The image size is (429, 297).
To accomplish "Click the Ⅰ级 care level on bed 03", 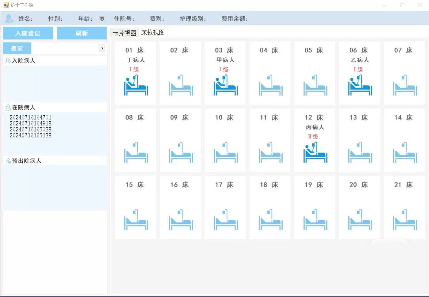I will click(223, 69).
